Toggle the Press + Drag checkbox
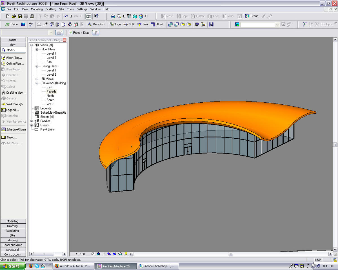 point(70,33)
